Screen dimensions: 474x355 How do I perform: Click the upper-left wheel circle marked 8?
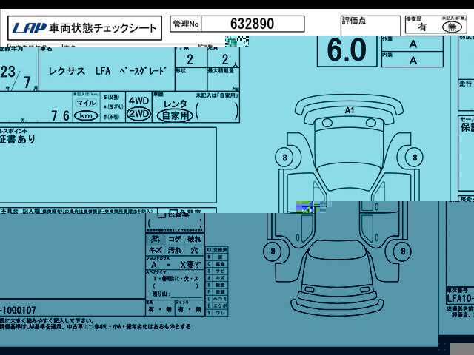pyautogui.click(x=284, y=158)
